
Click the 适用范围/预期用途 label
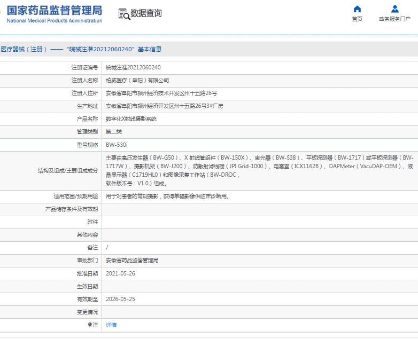(76, 196)
